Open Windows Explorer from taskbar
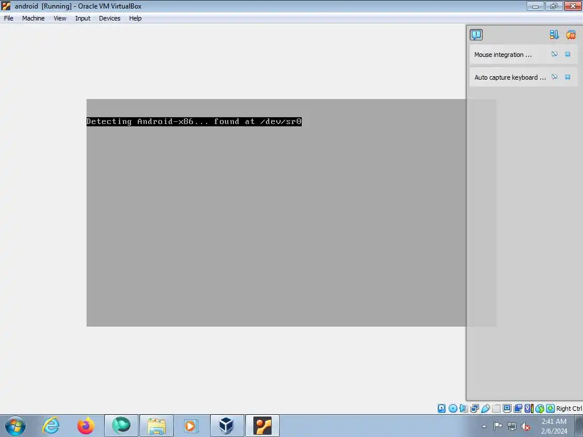583x437 pixels. (x=157, y=426)
